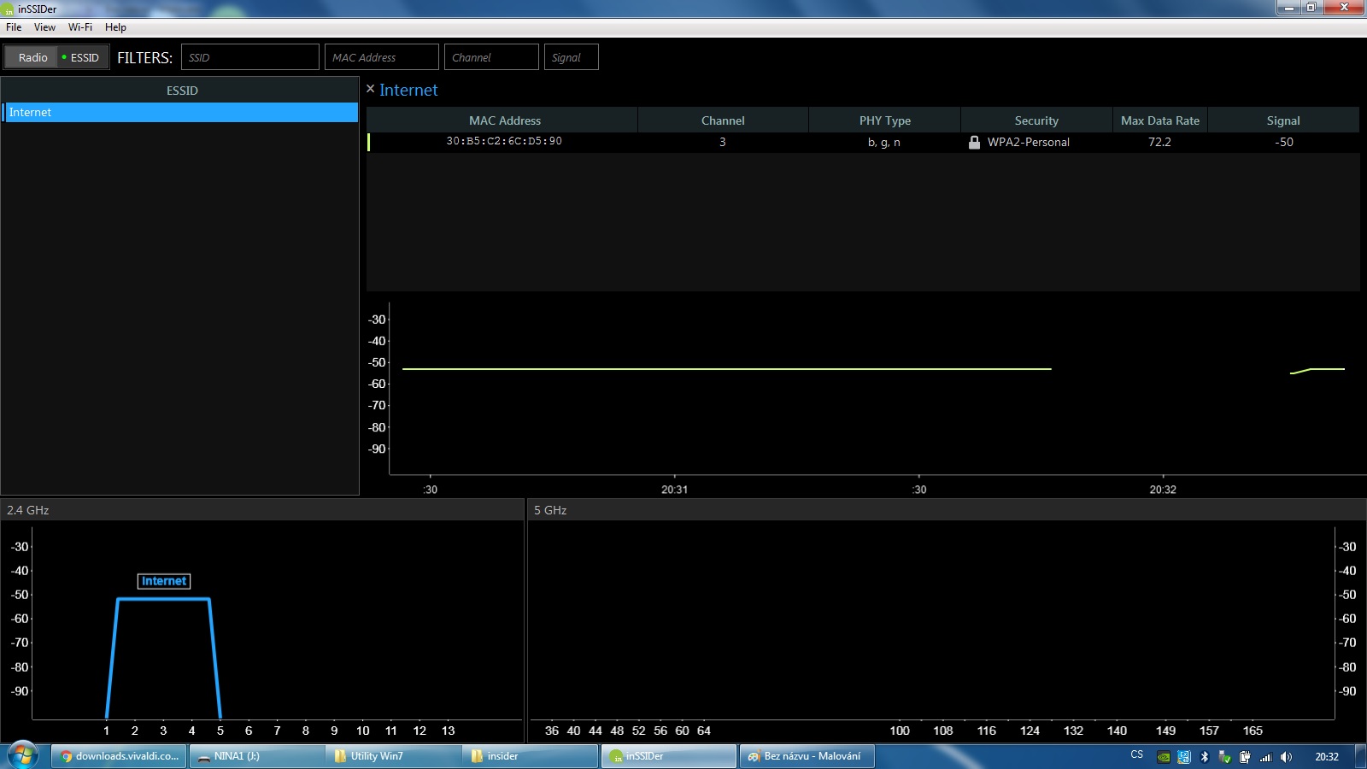The height and width of the screenshot is (769, 1367).
Task: Sort table by MAC Address column
Action: [504, 120]
